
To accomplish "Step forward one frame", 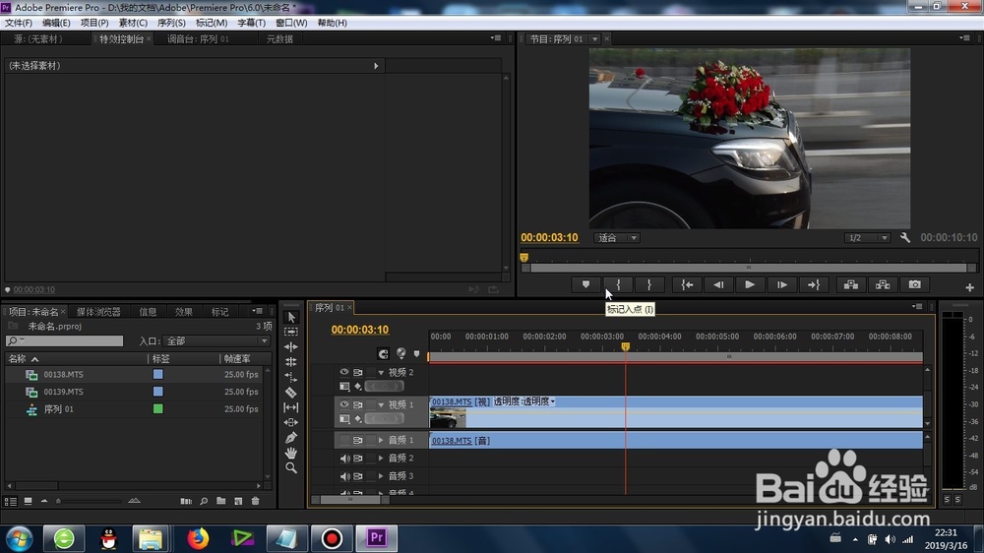I will [x=782, y=284].
